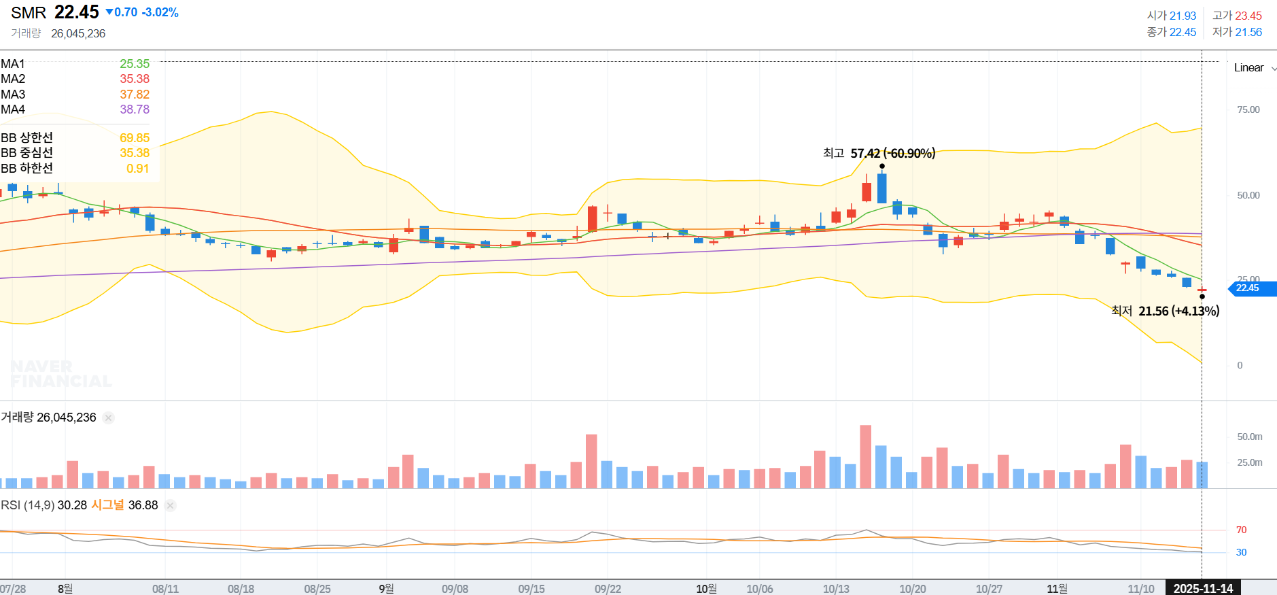The image size is (1277, 595).
Task: Click the MA3 37.82 legend row
Action: coord(75,95)
